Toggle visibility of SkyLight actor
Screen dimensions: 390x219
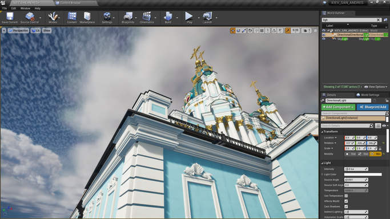tap(324, 39)
